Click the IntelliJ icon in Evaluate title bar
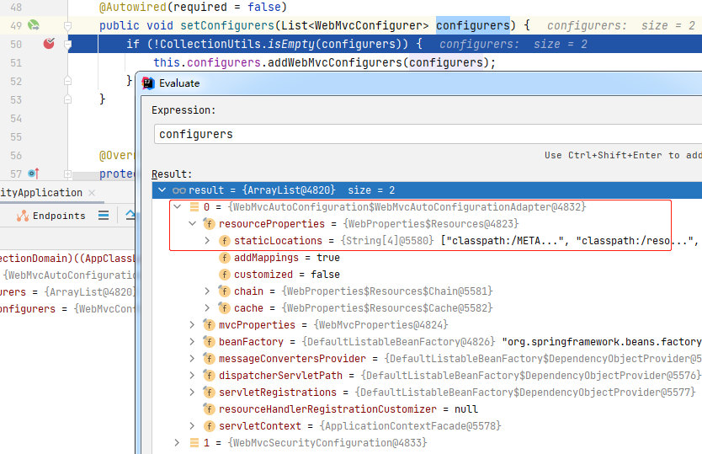Image resolution: width=702 pixels, height=454 pixels. 148,83
